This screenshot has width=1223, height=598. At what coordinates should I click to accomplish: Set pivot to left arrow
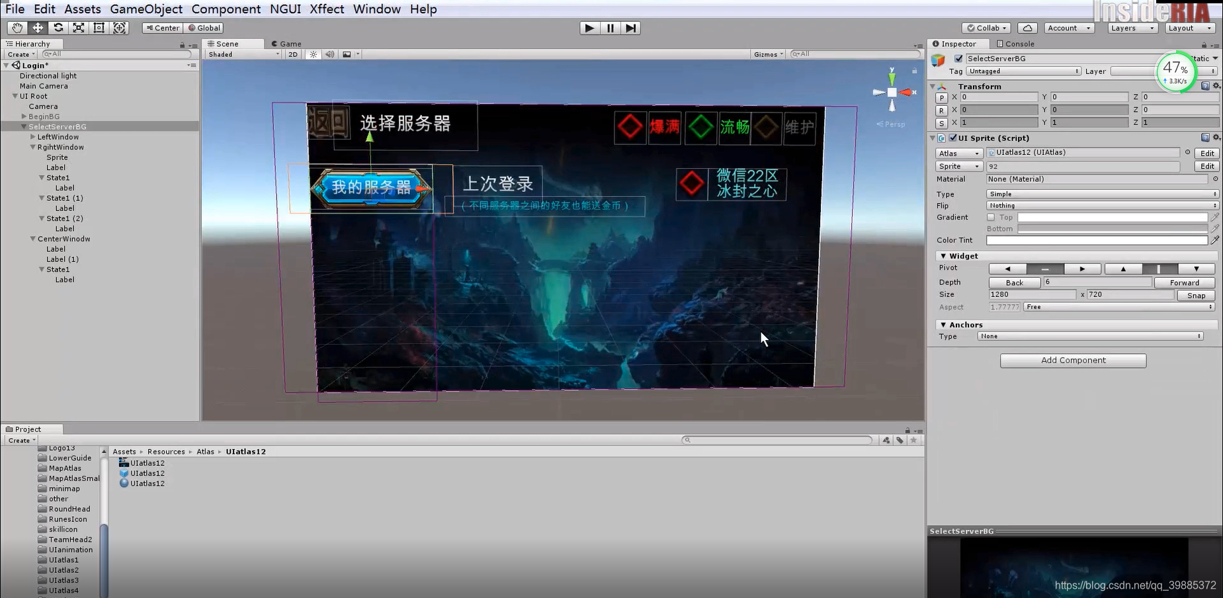[1007, 269]
